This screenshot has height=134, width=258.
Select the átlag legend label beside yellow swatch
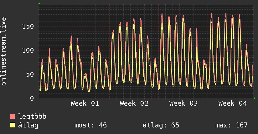pos(28,125)
